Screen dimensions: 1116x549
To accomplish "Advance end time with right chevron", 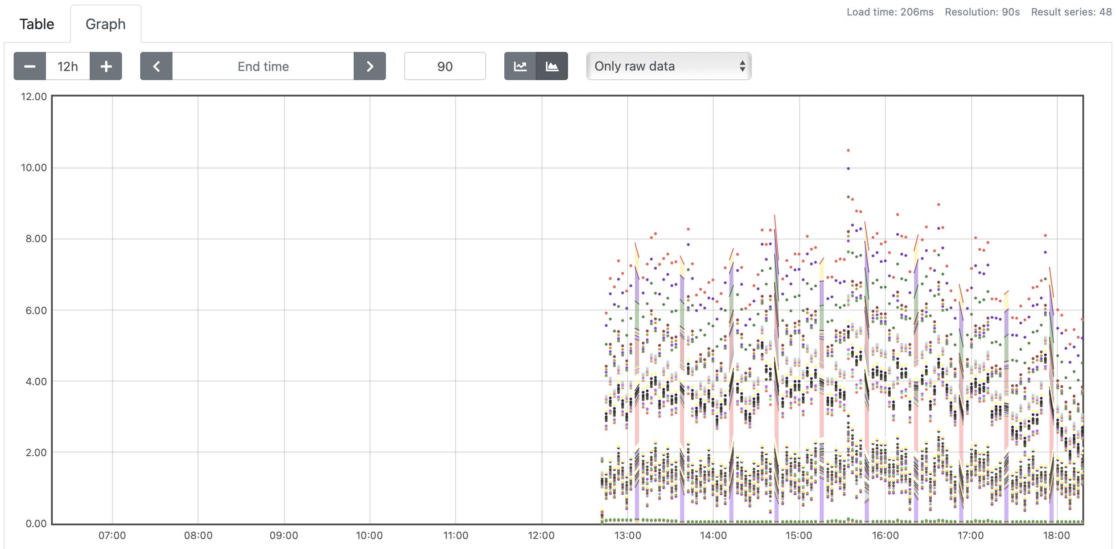I will pyautogui.click(x=370, y=66).
